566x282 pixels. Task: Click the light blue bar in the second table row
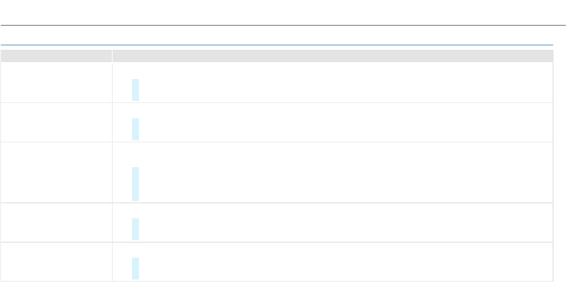pos(136,129)
